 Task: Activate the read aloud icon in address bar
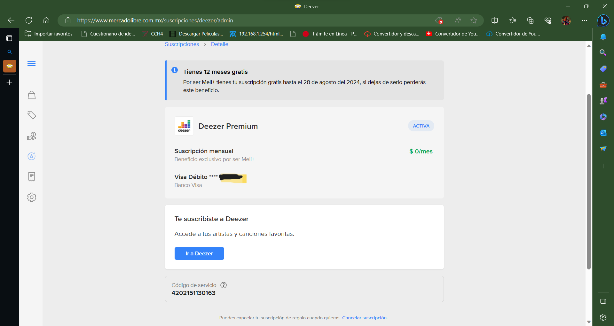[x=458, y=20]
